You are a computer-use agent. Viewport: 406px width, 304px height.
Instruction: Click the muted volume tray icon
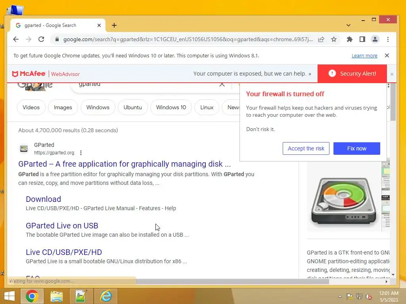[x=369, y=296]
